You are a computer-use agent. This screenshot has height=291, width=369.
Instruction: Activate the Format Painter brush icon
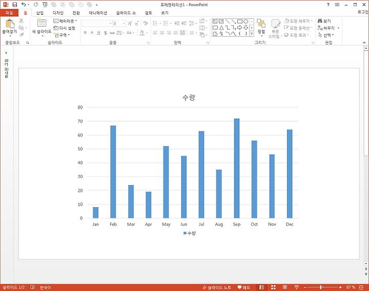tap(21, 35)
